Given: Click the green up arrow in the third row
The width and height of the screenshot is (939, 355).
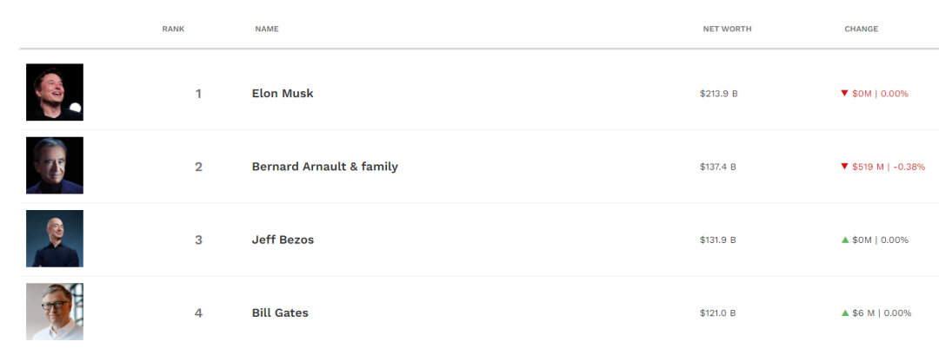Looking at the screenshot, I should [x=845, y=240].
